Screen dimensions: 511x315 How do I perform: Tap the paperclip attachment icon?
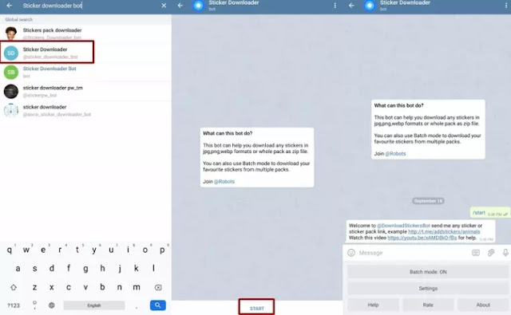click(491, 253)
